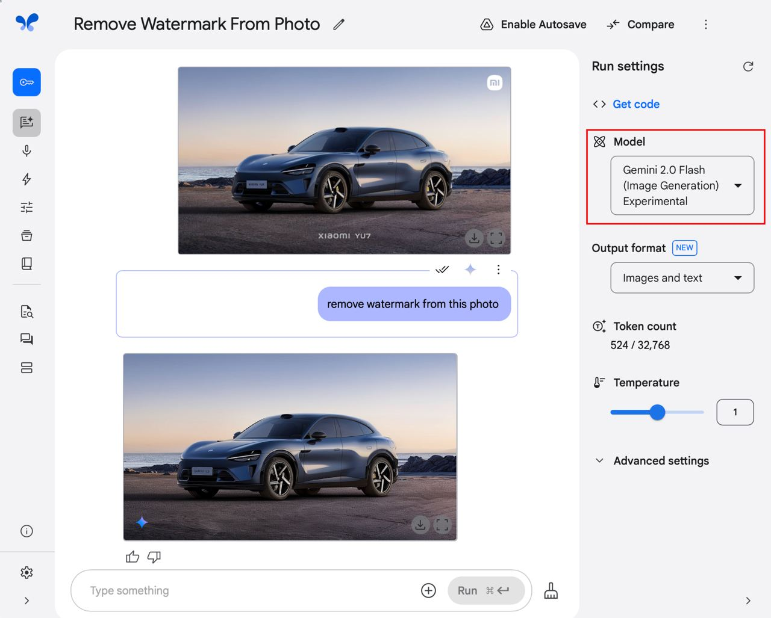Open the three-dot options above user message
771x618 pixels.
(498, 270)
